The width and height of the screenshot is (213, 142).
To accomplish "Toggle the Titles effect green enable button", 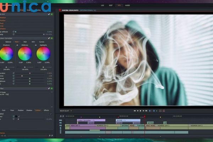I will coord(52,88).
